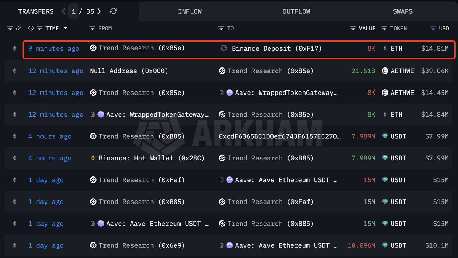Open Binance: Hot Wallet (0x28C) entity
The width and height of the screenshot is (458, 258).
[151, 158]
